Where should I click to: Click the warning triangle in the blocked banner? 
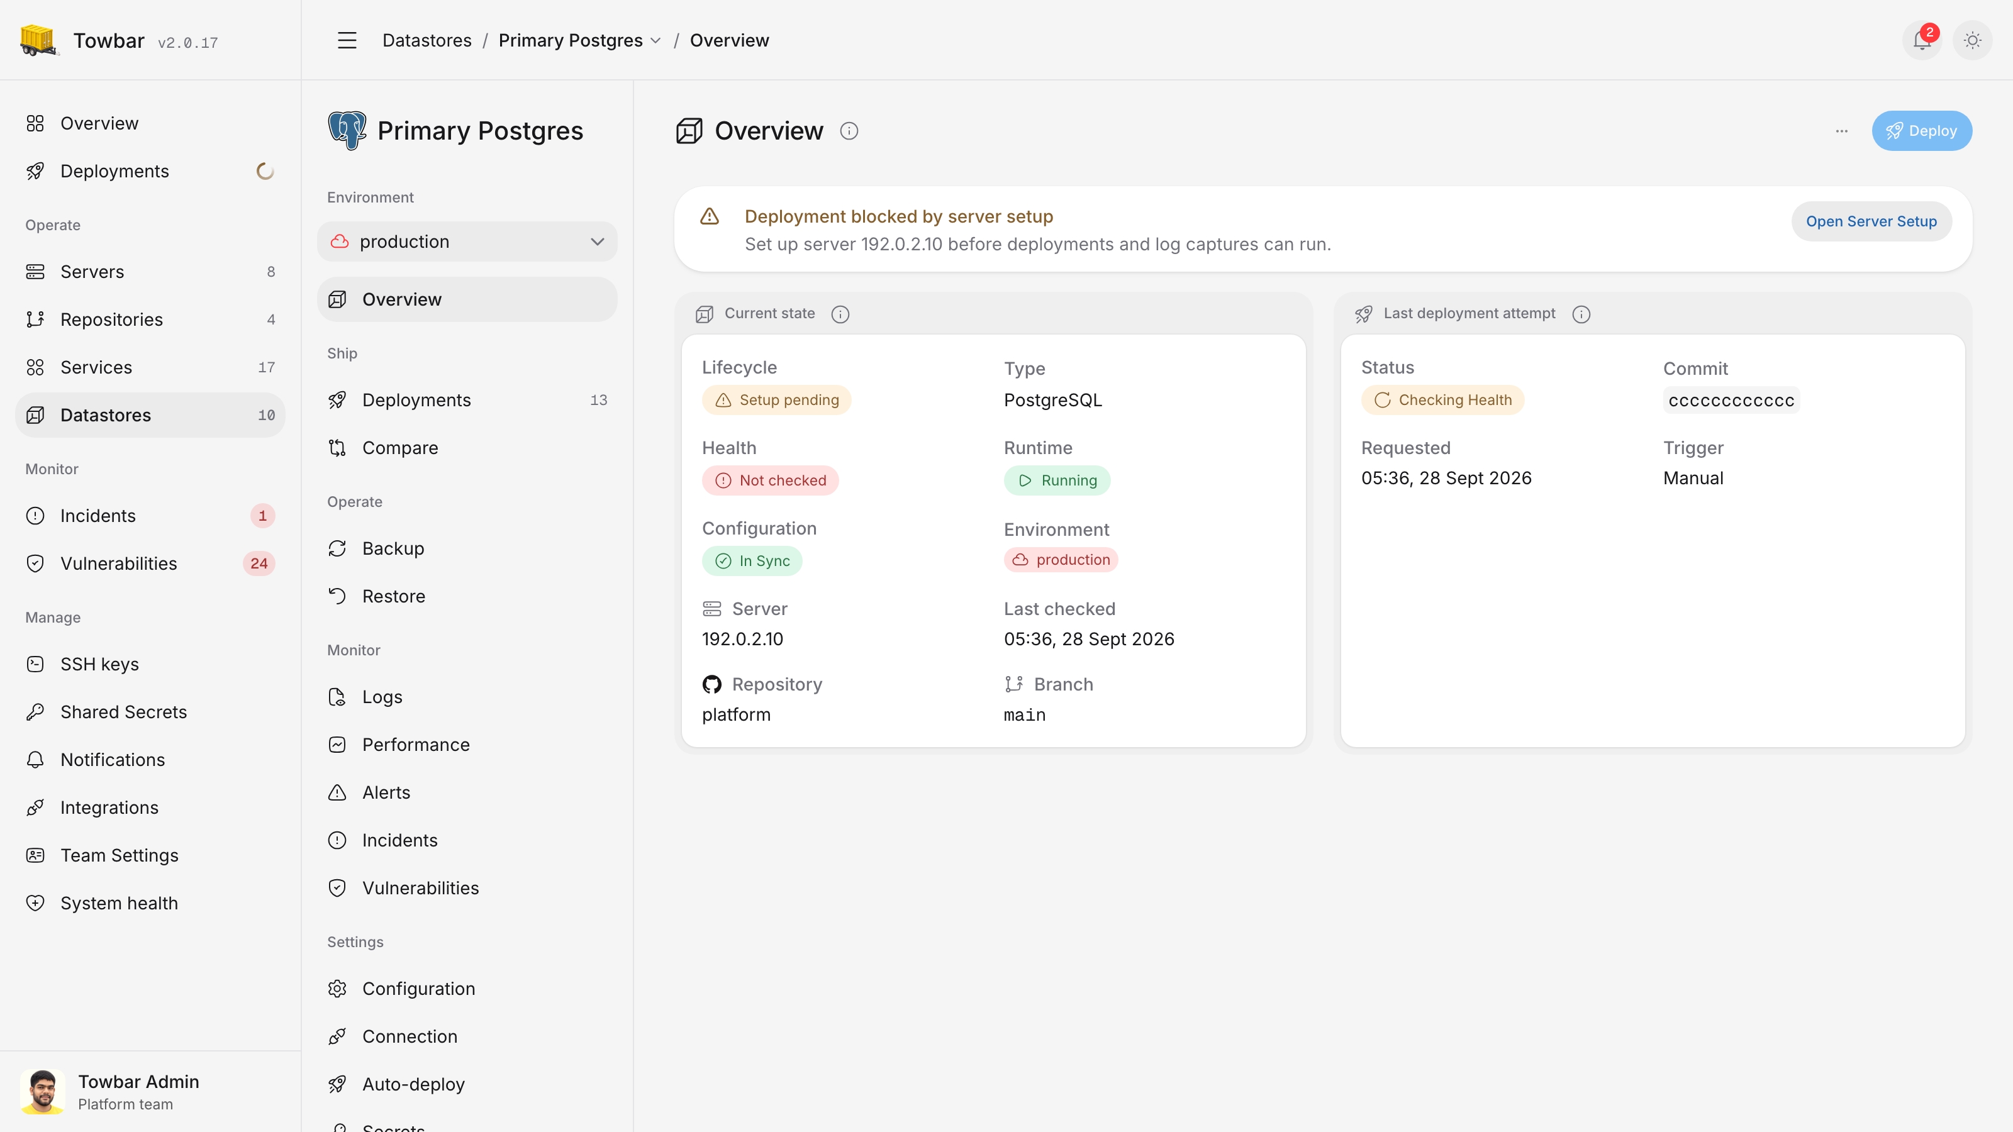pos(710,216)
